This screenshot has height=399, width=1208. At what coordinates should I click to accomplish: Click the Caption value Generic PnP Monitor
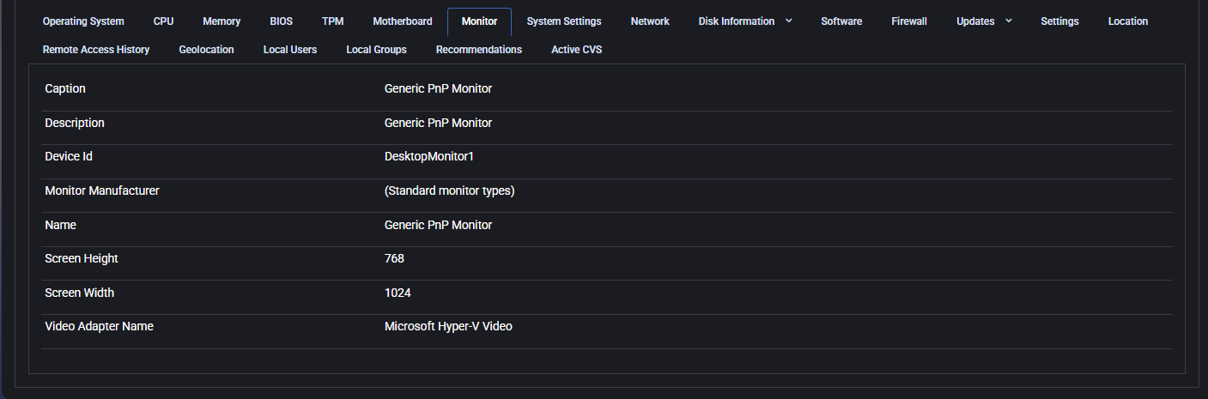coord(438,88)
